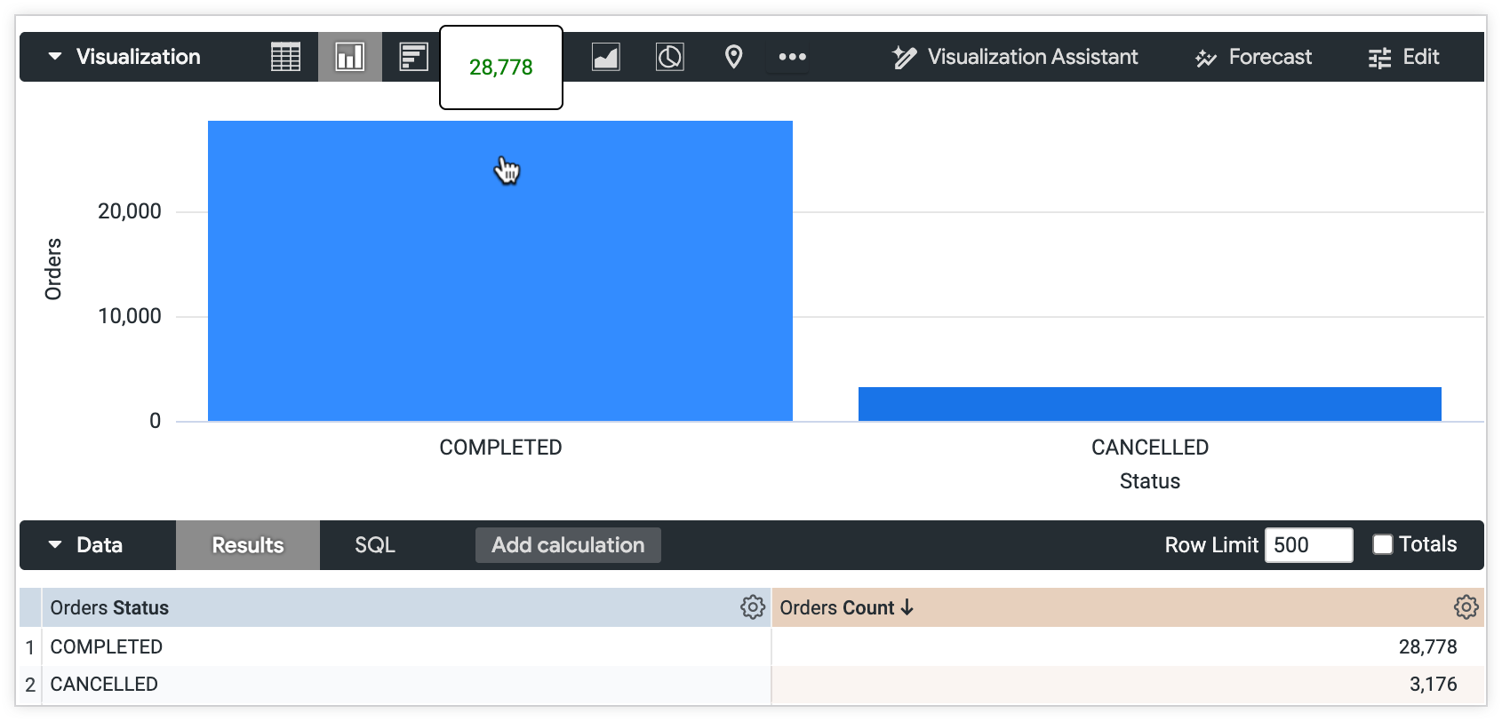The width and height of the screenshot is (1502, 721).
Task: Open the Edit panel
Action: [1402, 57]
